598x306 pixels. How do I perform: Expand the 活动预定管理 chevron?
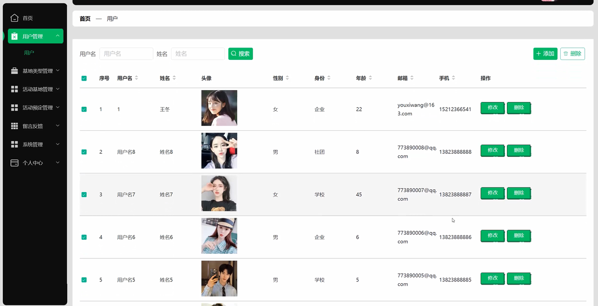click(x=58, y=107)
